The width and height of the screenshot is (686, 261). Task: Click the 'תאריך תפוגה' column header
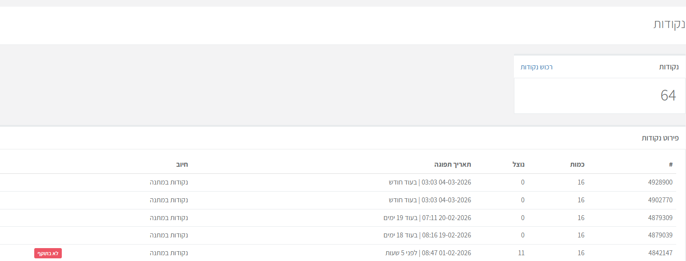[x=453, y=165]
